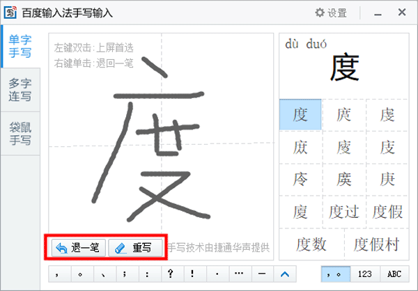Pick the 度假村 word candidate
Screen dimensions: 418x291
tap(376, 244)
